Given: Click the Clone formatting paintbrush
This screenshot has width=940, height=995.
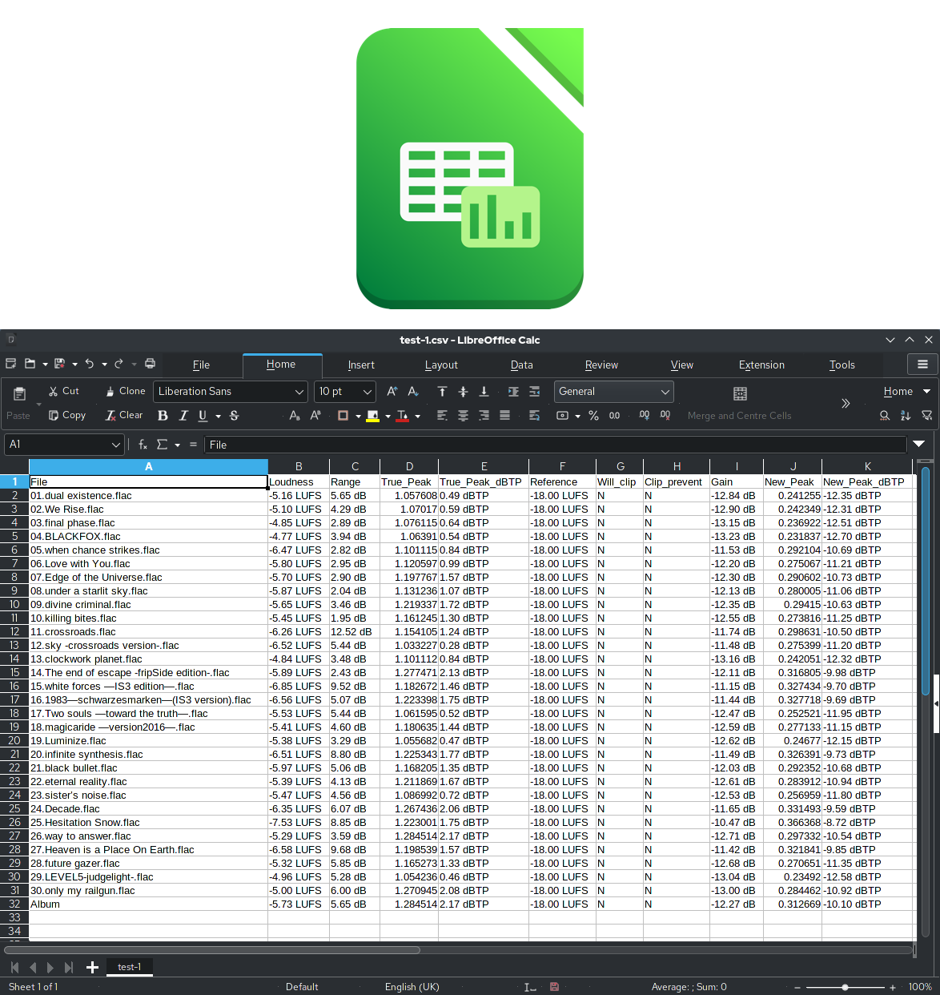Looking at the screenshot, I should [x=125, y=391].
